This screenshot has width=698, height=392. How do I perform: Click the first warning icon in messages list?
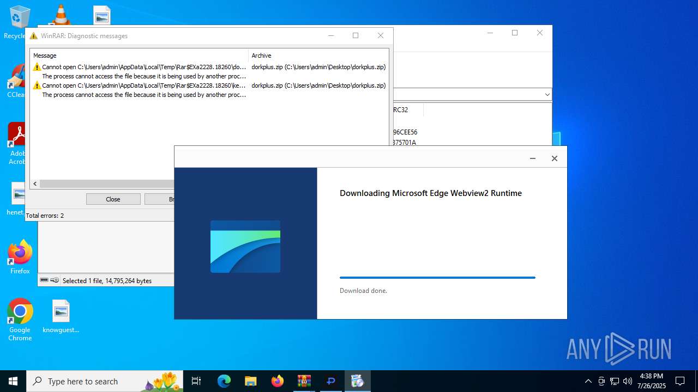(x=37, y=67)
